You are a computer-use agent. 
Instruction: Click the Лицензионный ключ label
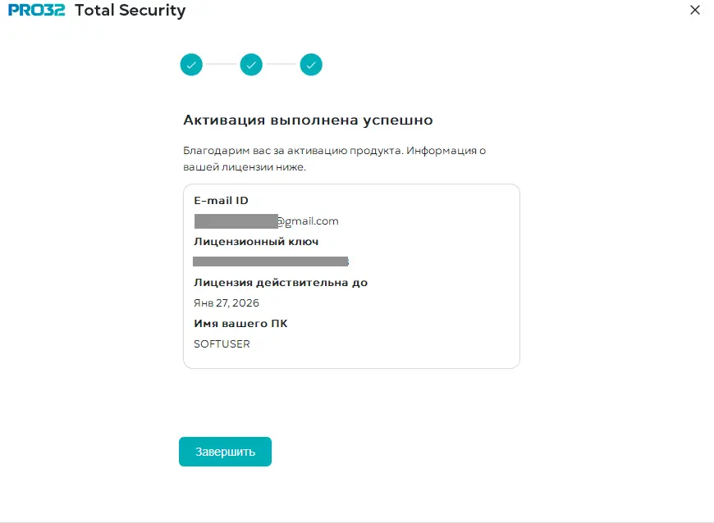[x=256, y=242]
